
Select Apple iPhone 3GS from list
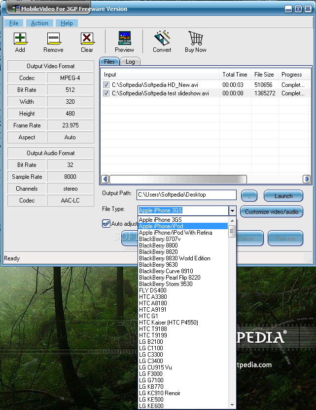183,220
